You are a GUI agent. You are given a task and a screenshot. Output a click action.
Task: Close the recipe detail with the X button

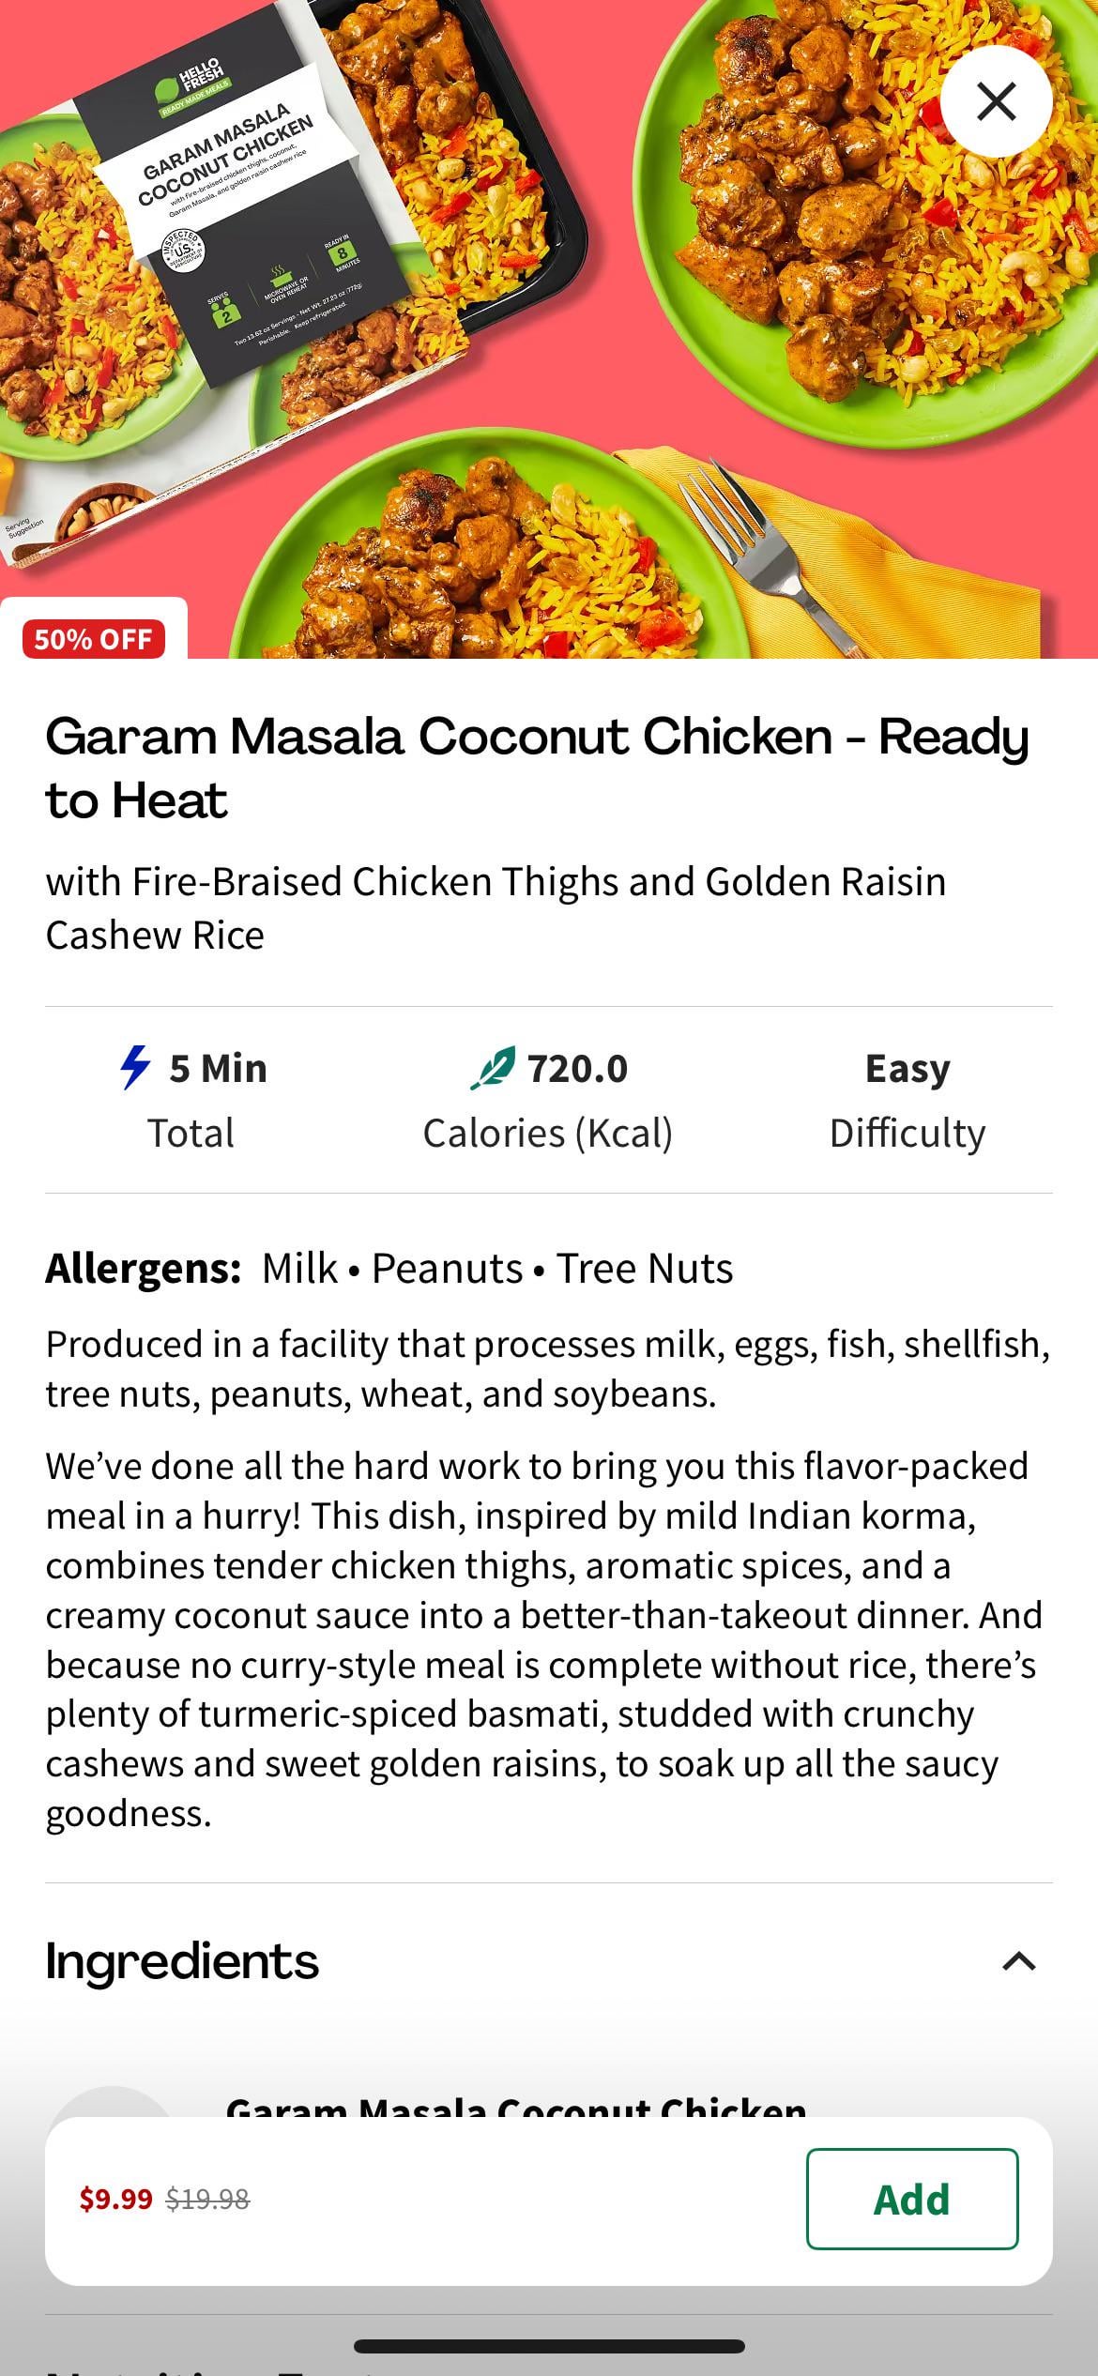pyautogui.click(x=996, y=101)
